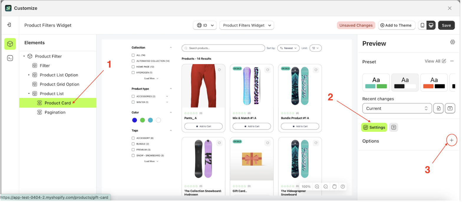
Task: Click the Preview panel gear icon
Action: pos(453,42)
